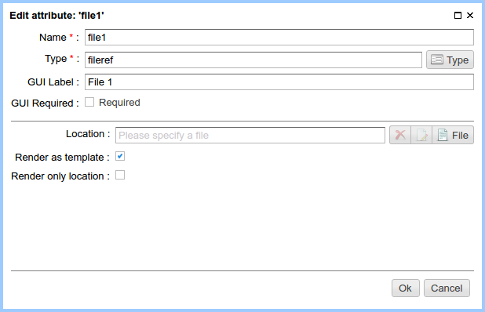Enable the Render only location checkbox

click(120, 175)
